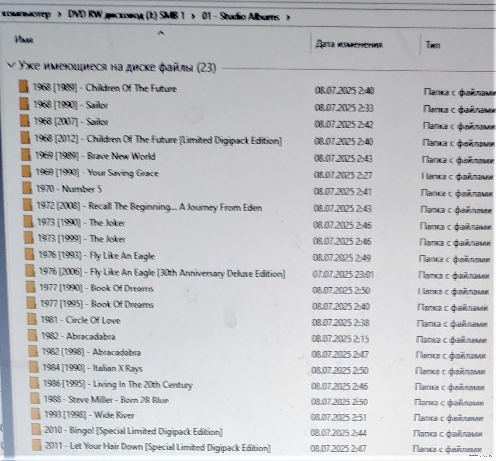Click date 08.07.2025 2:38 of Circle Of Love
Viewport: 496px width, 461px height.
click(341, 323)
